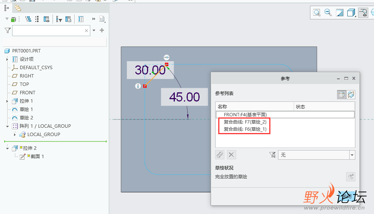Open the search options dropdown arrow
This screenshot has width=374, height=214.
(94, 30)
